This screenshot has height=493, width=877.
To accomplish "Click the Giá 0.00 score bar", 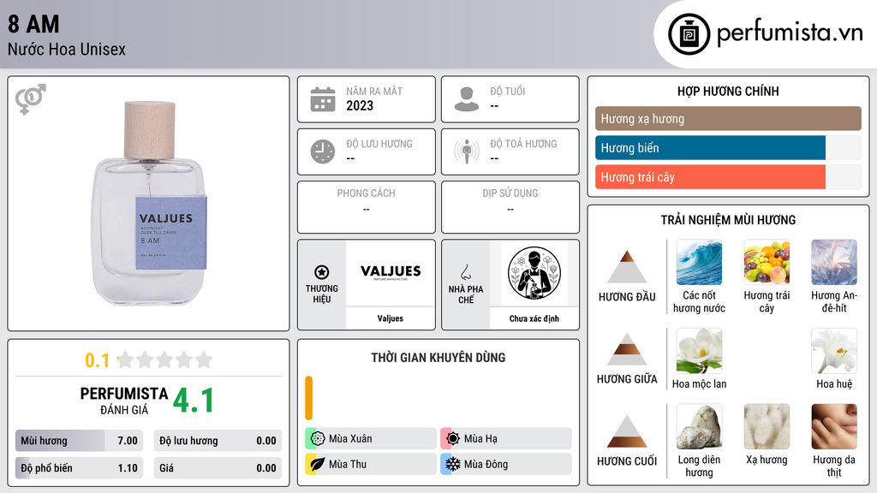I will tap(218, 468).
